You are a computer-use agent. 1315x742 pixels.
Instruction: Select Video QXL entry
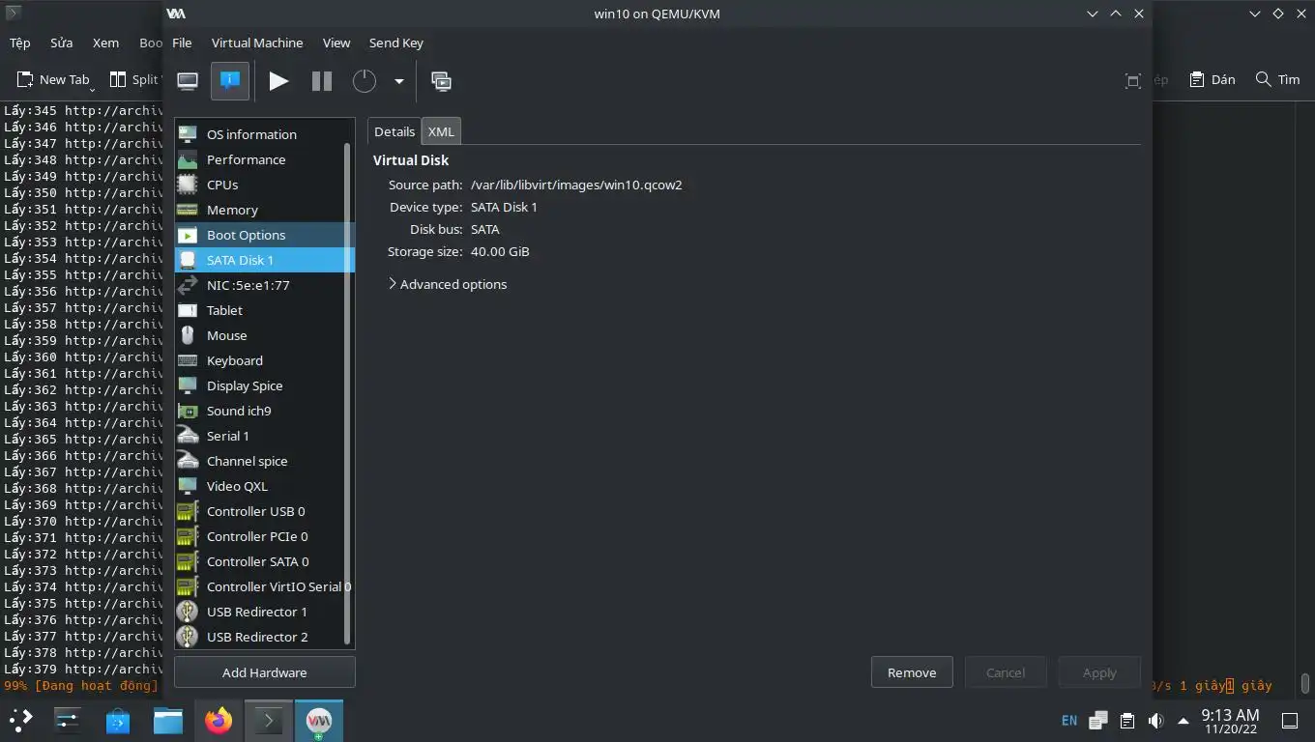pyautogui.click(x=264, y=486)
